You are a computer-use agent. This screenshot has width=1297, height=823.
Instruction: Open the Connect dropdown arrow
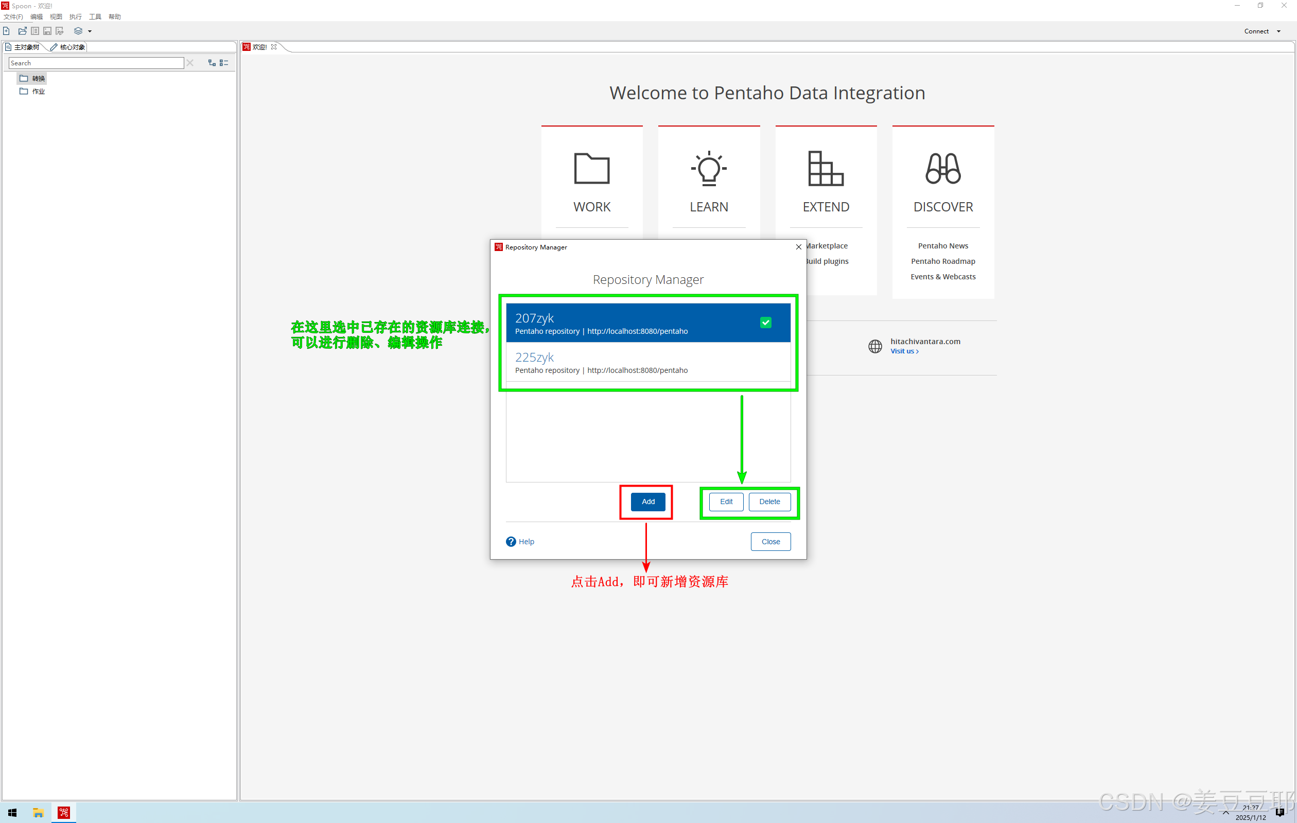click(x=1278, y=31)
